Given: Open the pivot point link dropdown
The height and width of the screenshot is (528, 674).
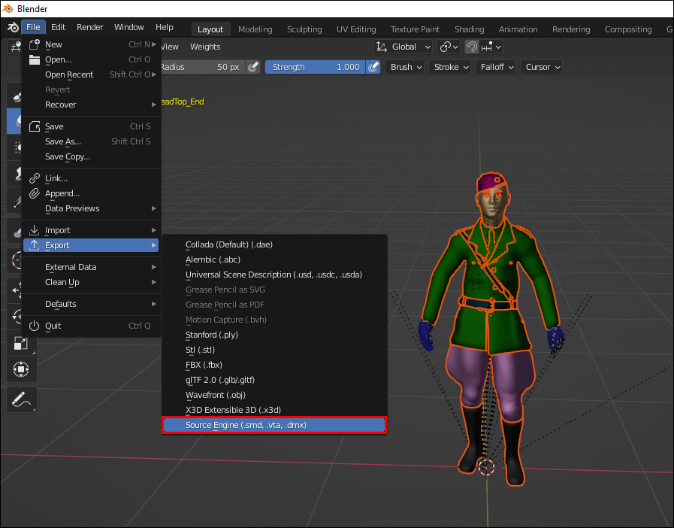Looking at the screenshot, I should (x=449, y=47).
